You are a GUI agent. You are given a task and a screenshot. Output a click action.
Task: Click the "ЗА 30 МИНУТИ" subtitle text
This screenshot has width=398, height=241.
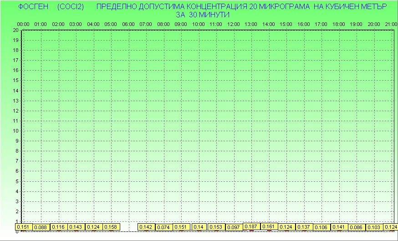click(x=202, y=15)
